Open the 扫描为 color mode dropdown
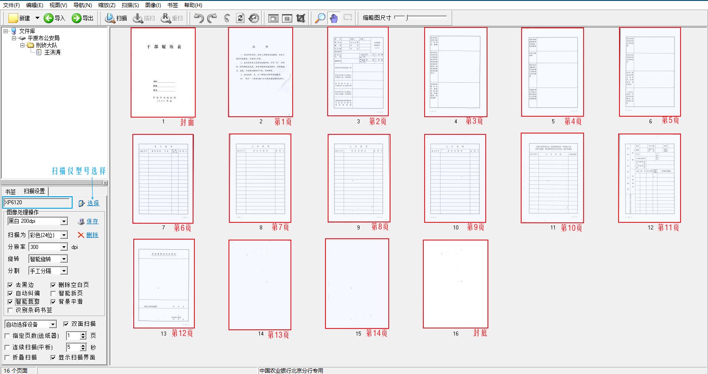 point(64,235)
